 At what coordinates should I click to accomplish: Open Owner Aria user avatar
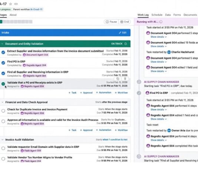169,131
